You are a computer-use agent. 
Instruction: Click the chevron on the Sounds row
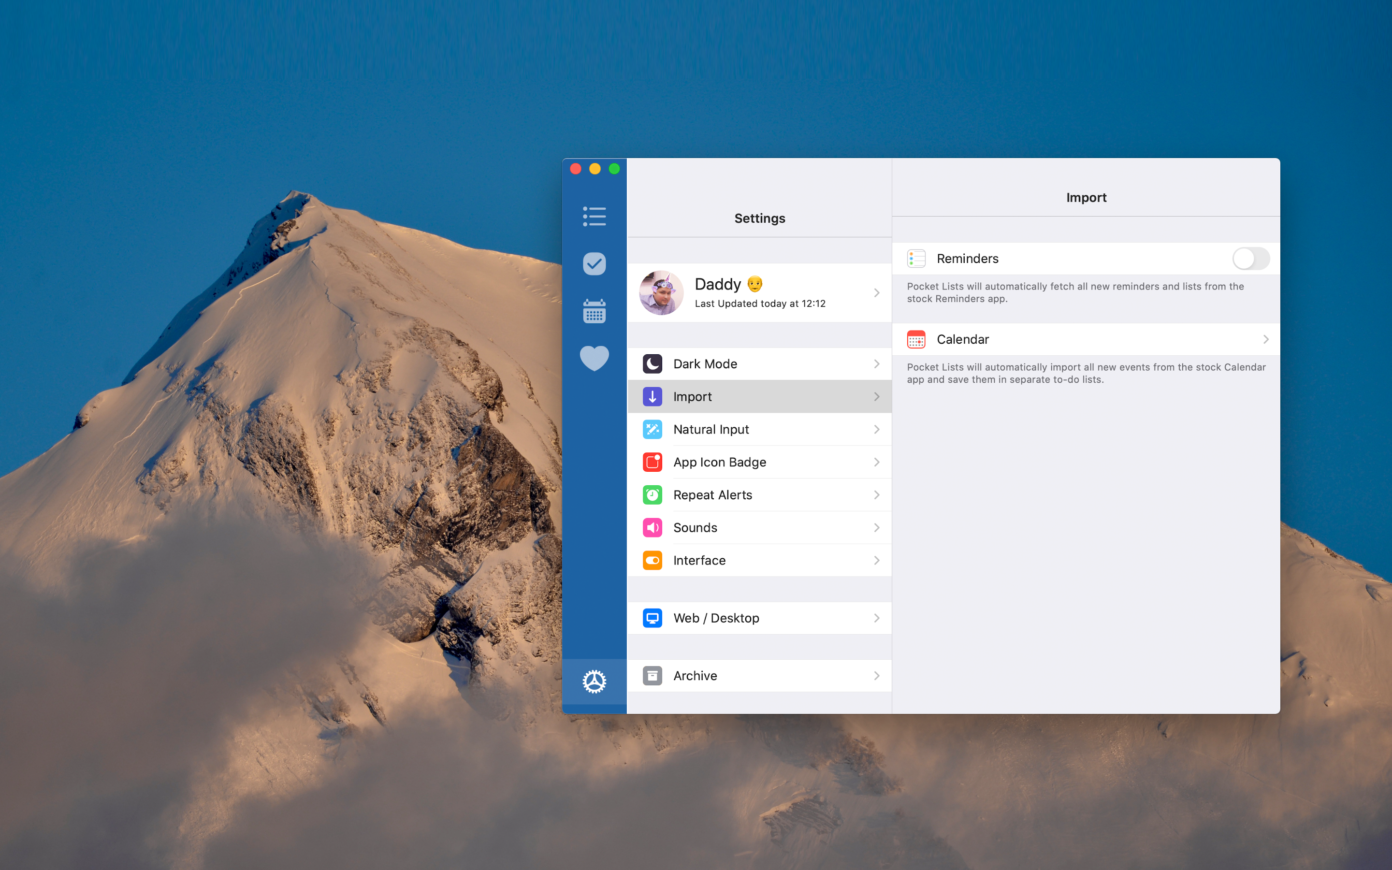877,528
